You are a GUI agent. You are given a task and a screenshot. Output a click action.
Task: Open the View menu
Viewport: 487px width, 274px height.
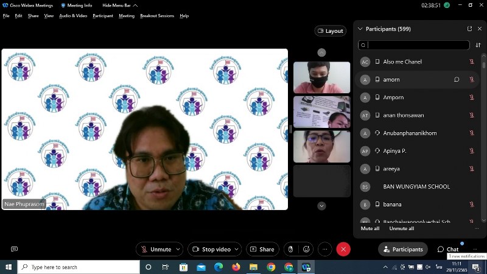(x=49, y=16)
